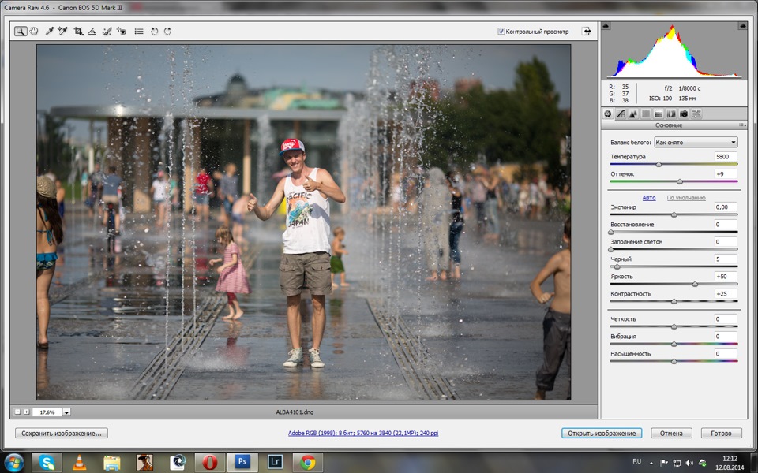The image size is (758, 473).
Task: Click the Открыть изображение button
Action: [x=602, y=433]
